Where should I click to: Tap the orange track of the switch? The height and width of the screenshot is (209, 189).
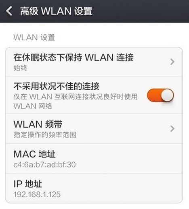tap(154, 95)
